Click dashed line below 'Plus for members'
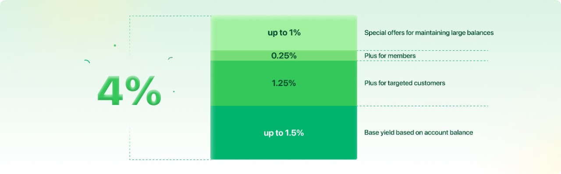This screenshot has height=174, width=561. 423,61
